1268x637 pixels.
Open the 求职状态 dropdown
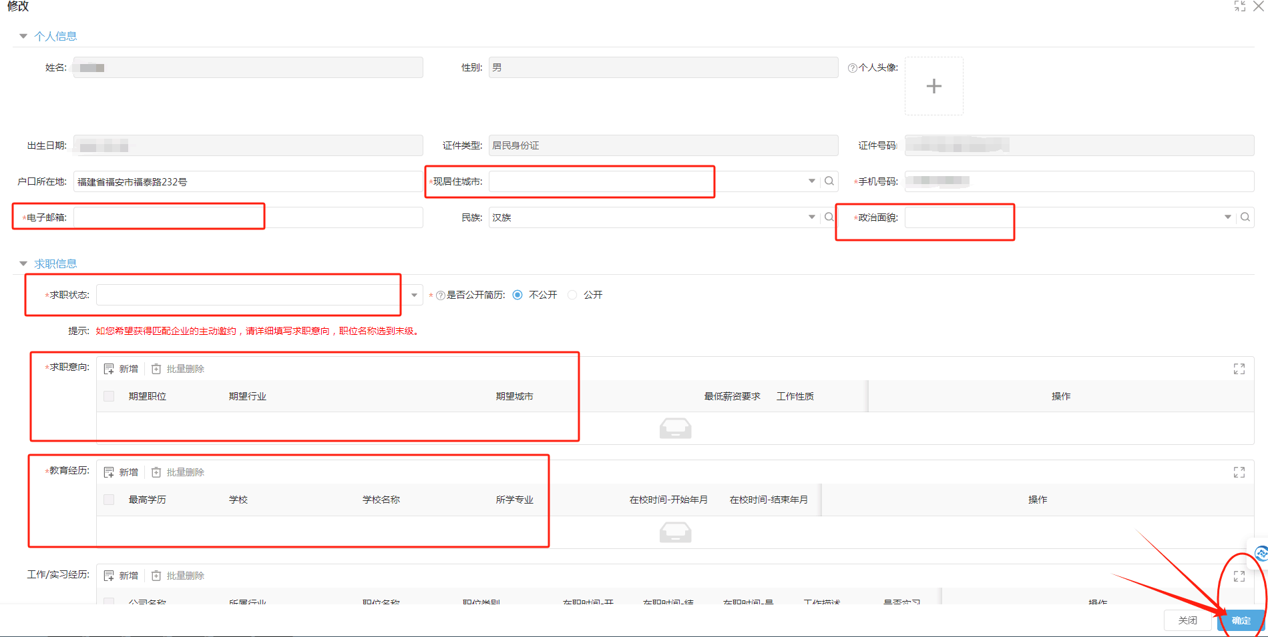pos(414,295)
